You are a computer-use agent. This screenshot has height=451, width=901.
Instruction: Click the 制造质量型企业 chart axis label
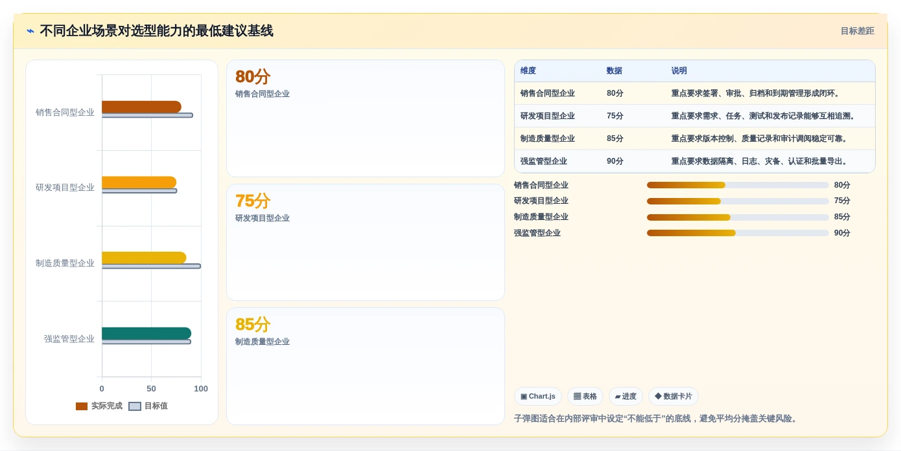point(65,263)
